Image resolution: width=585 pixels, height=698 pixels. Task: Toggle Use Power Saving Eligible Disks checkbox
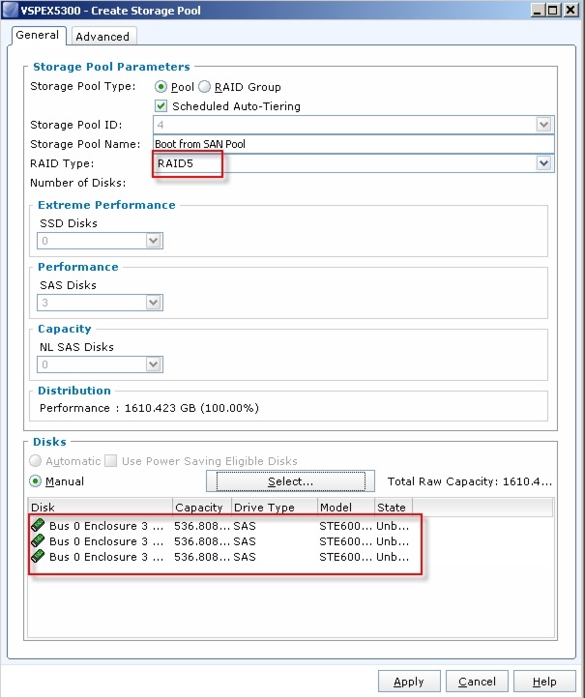click(111, 461)
